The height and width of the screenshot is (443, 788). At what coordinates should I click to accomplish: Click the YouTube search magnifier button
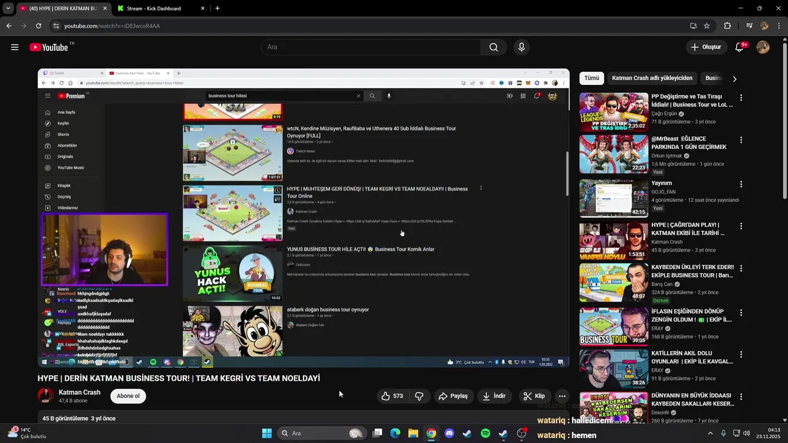pos(494,47)
